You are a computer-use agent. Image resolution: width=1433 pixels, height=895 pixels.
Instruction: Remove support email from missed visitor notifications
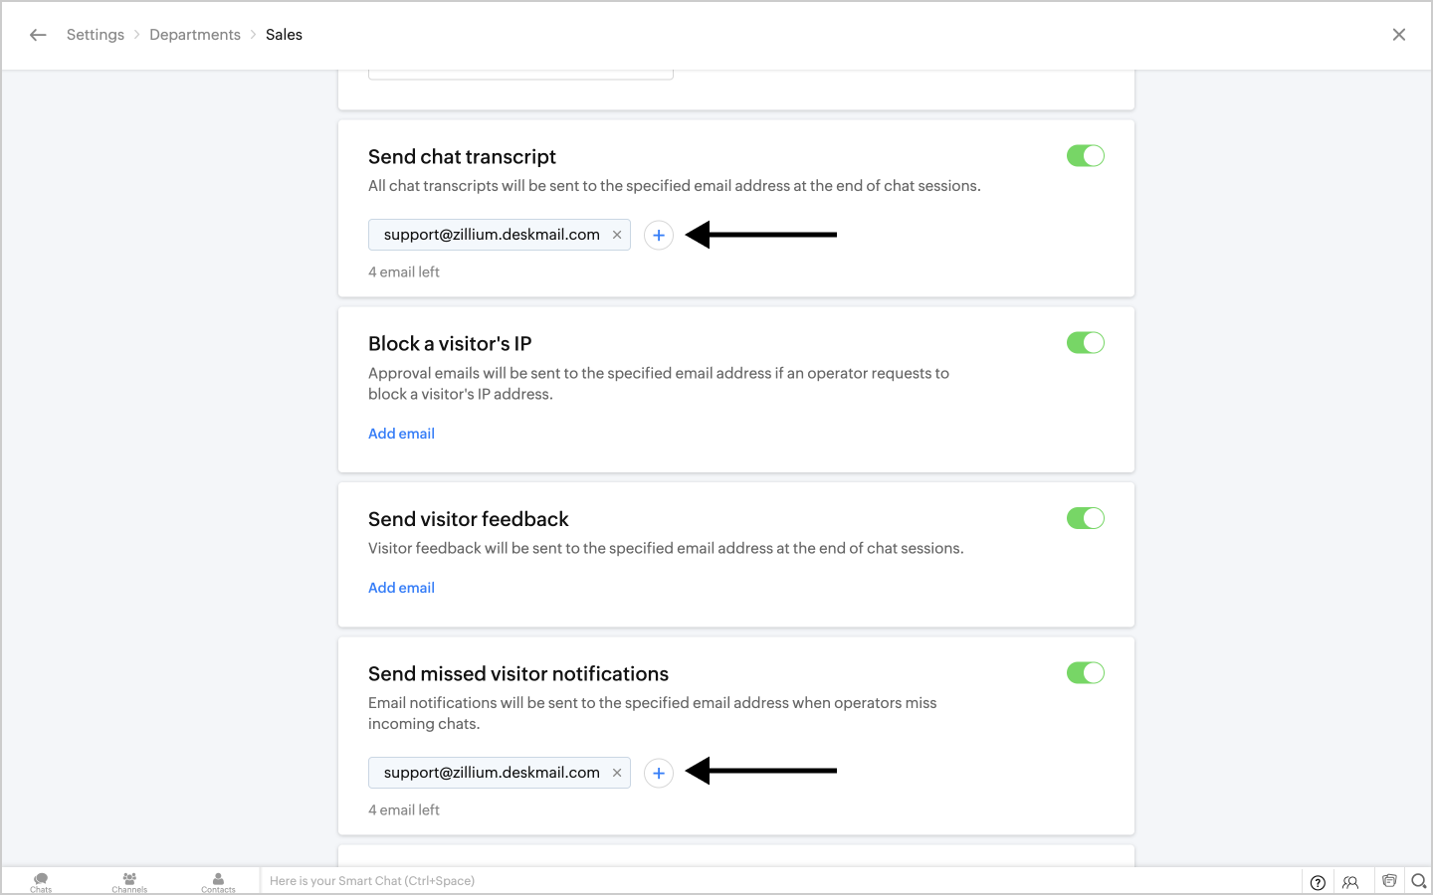617,773
